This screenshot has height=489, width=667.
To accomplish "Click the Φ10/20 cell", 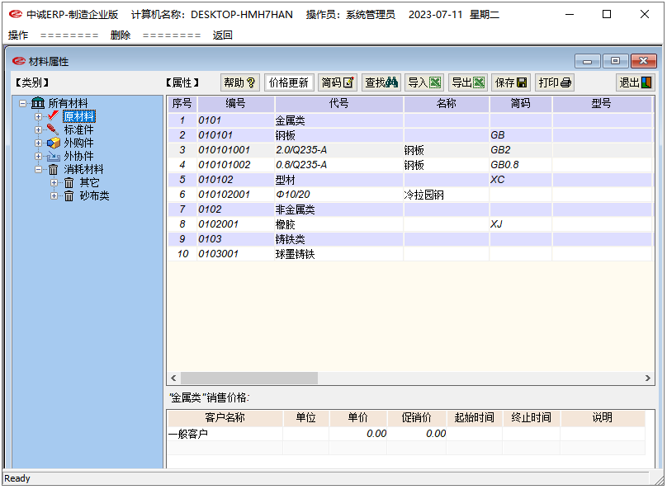I will [339, 195].
